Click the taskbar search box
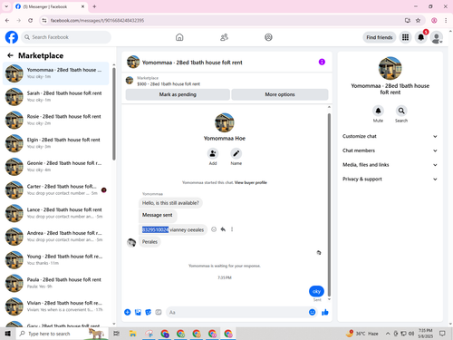The image size is (453, 340). click(x=62, y=334)
